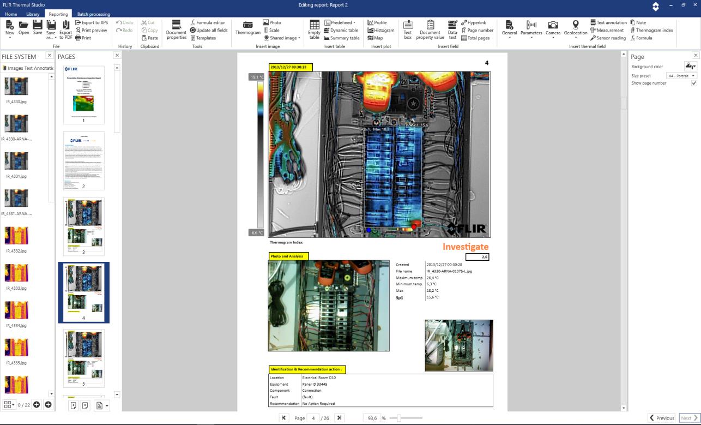701x425 pixels.
Task: Insert an Empty table
Action: coord(315,29)
